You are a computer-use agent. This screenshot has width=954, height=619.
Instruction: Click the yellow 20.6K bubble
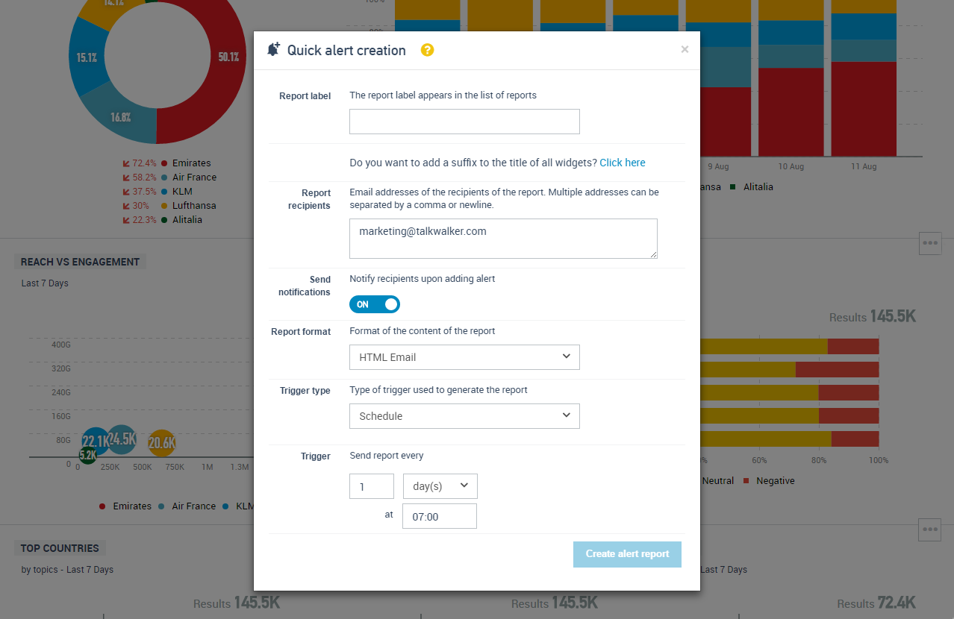coord(161,444)
